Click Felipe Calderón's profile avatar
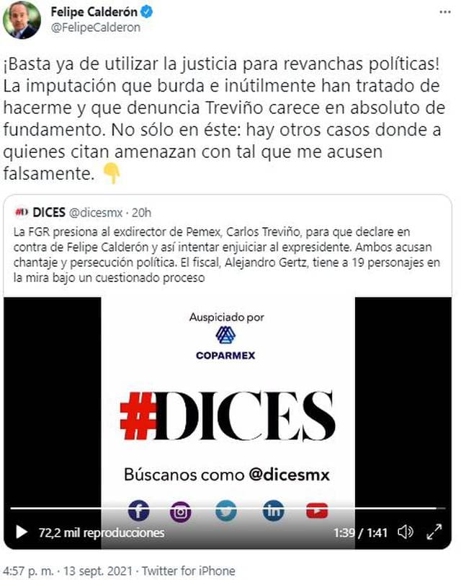This screenshot has height=580, width=461. click(x=22, y=19)
